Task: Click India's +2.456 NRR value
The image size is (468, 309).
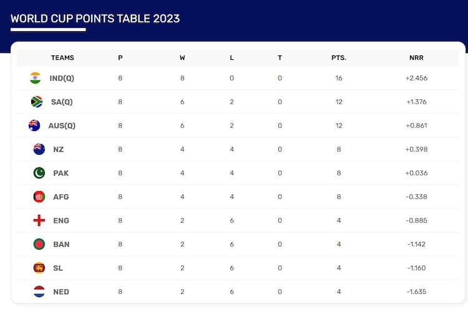Action: click(416, 78)
